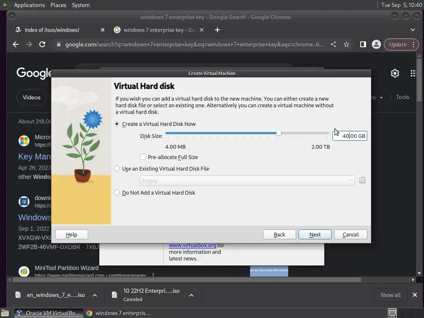
Task: Click the Chrome back arrow icon
Action: (x=16, y=44)
